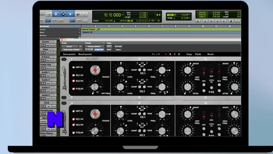This screenshot has width=273, height=154.
Task: Open Bass track name dropdown arrow
Action: click(55, 49)
